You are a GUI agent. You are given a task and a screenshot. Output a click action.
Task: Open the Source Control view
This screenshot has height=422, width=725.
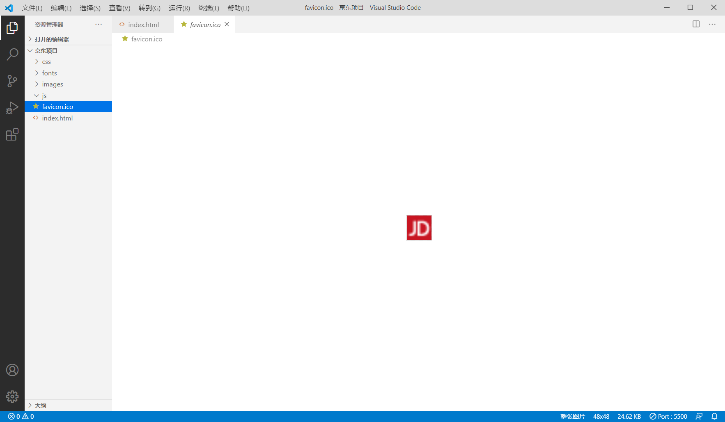pyautogui.click(x=12, y=81)
